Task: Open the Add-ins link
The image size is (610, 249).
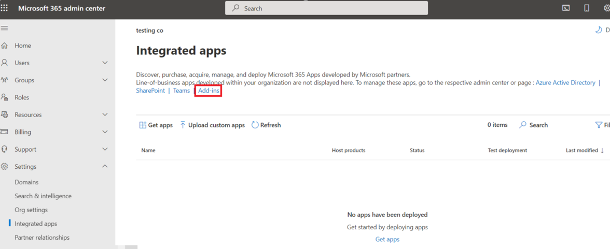Action: coord(209,91)
